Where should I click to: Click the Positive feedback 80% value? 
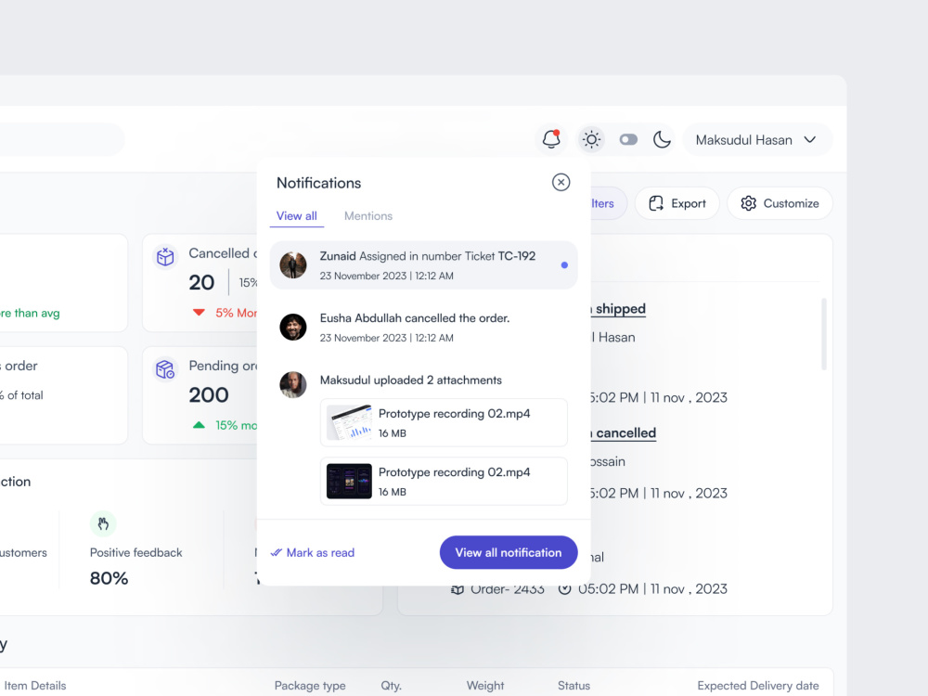click(109, 578)
